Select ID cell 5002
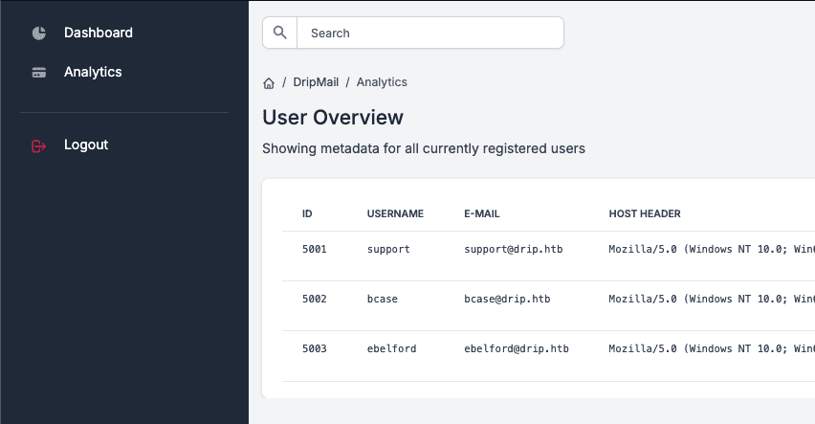This screenshot has width=815, height=424. point(315,300)
